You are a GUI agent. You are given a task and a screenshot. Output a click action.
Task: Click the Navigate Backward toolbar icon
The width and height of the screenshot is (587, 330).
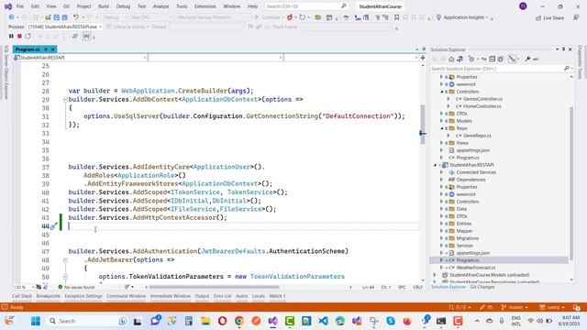[11, 17]
